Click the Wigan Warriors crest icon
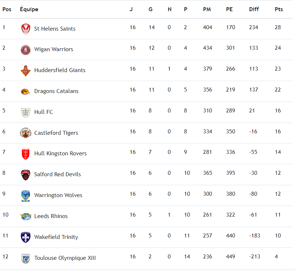Image resolution: width=295 pixels, height=271 pixels. pyautogui.click(x=26, y=50)
